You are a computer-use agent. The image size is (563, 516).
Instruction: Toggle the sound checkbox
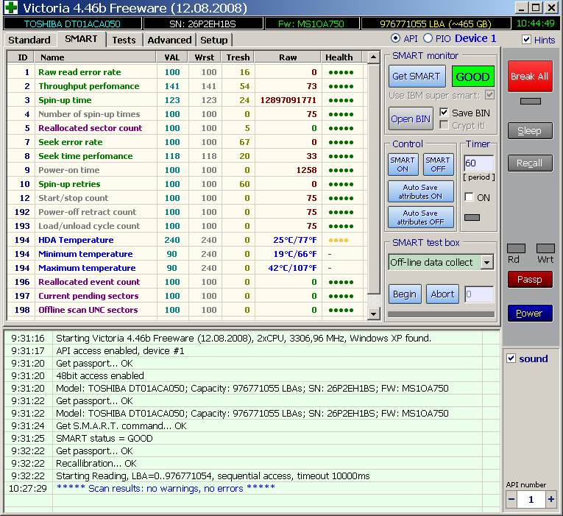coord(511,358)
